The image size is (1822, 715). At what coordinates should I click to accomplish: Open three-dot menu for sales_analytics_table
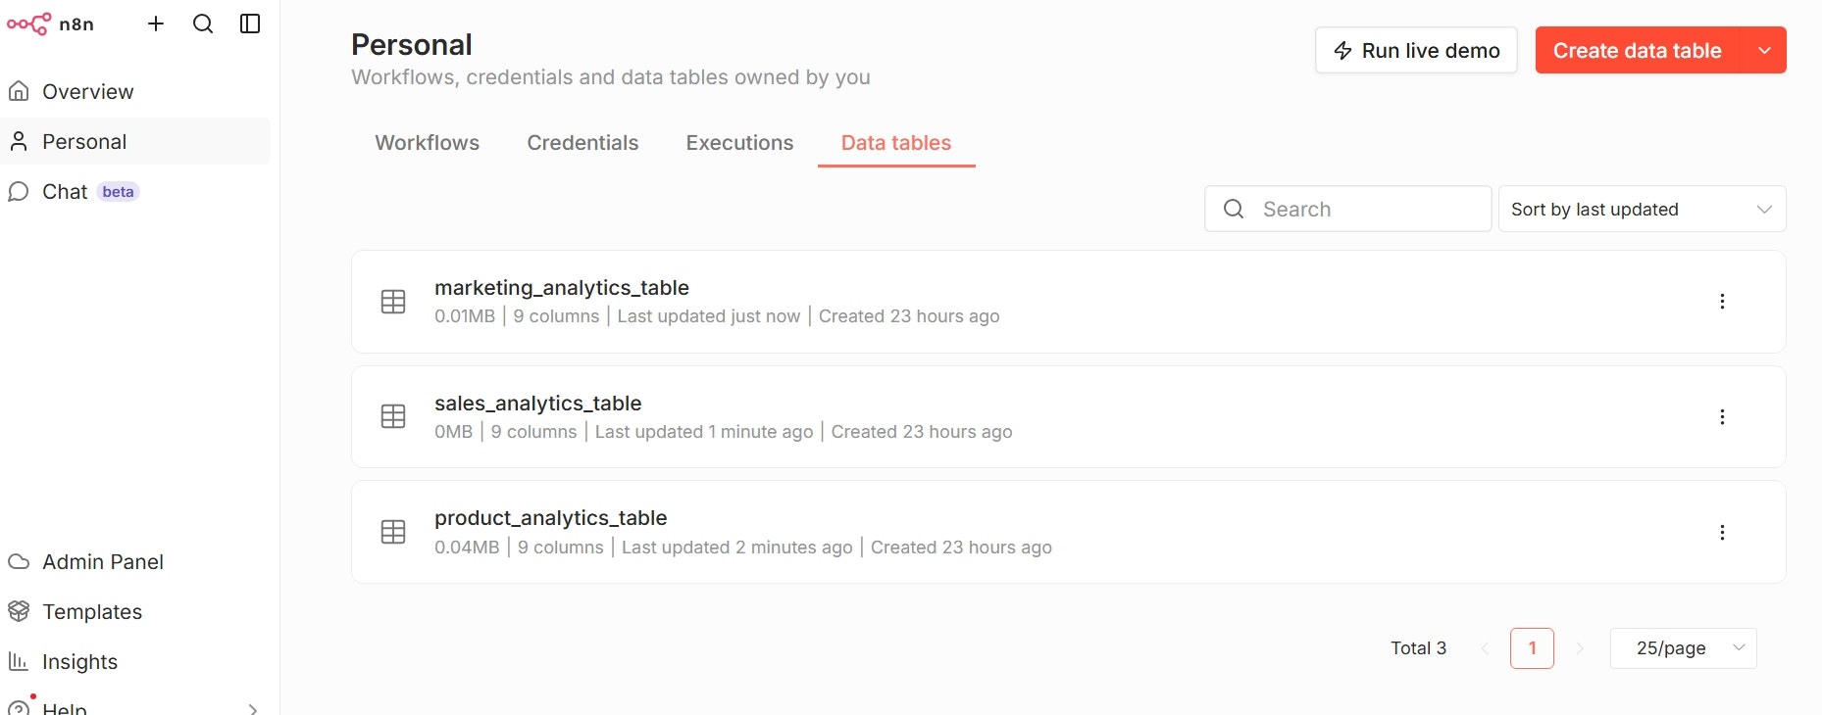click(x=1722, y=417)
